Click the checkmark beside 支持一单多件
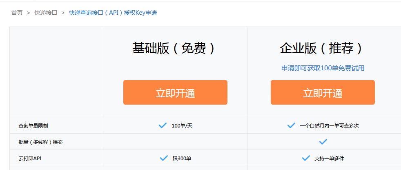Viewport: 401px width, 170px height. tap(306, 158)
